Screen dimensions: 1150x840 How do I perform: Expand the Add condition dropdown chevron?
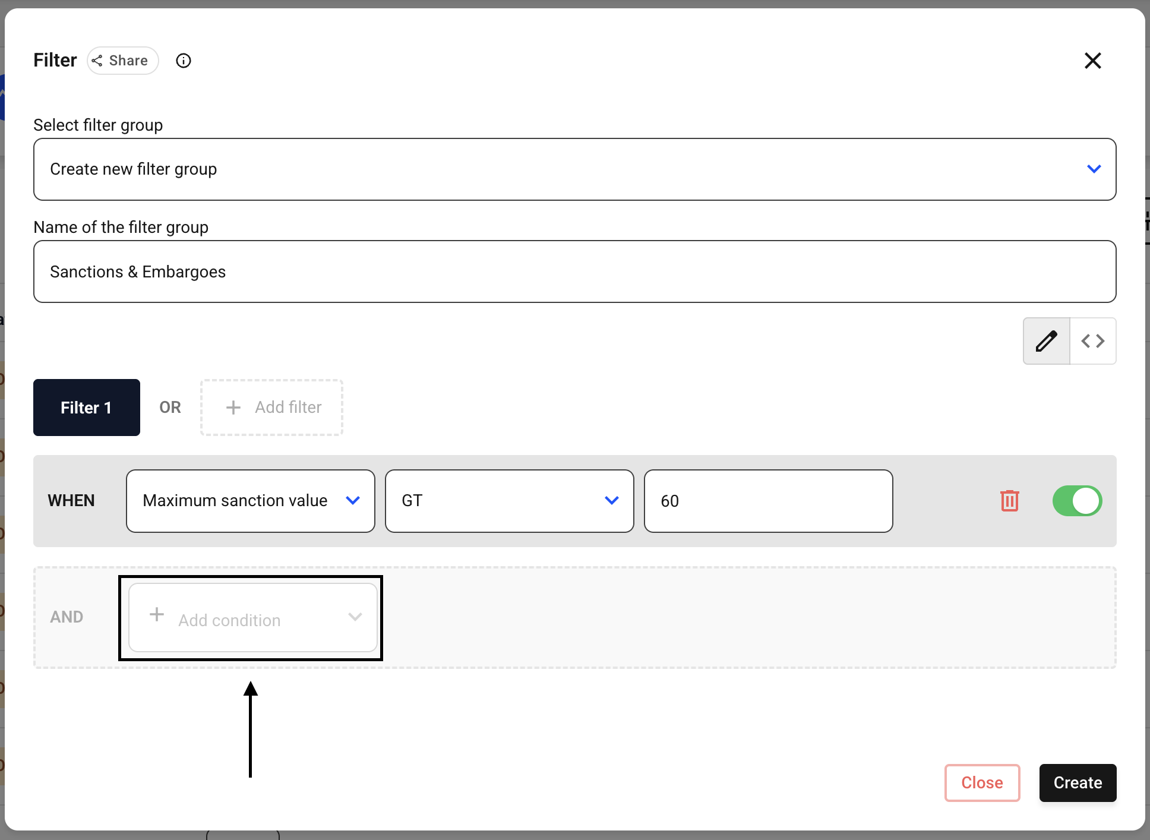pyautogui.click(x=355, y=617)
